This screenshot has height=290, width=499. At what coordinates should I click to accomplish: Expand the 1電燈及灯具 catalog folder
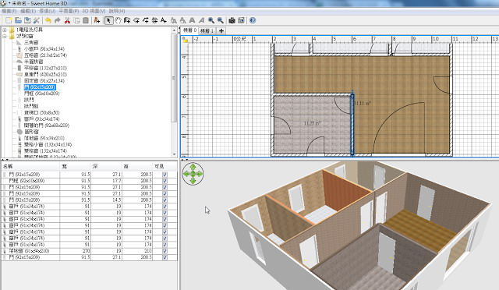(5, 30)
